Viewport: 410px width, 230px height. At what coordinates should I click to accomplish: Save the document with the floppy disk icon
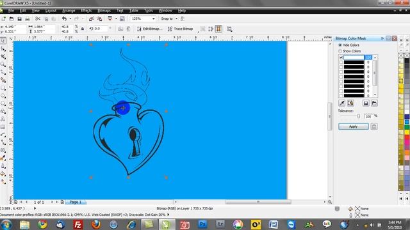19,19
